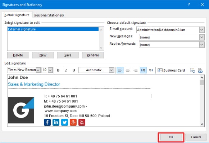Open the Personal Stationery tab

49,15
